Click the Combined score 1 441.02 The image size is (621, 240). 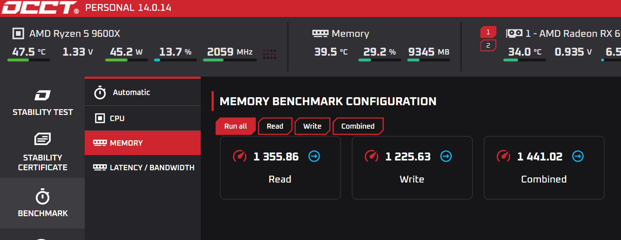[540, 157]
